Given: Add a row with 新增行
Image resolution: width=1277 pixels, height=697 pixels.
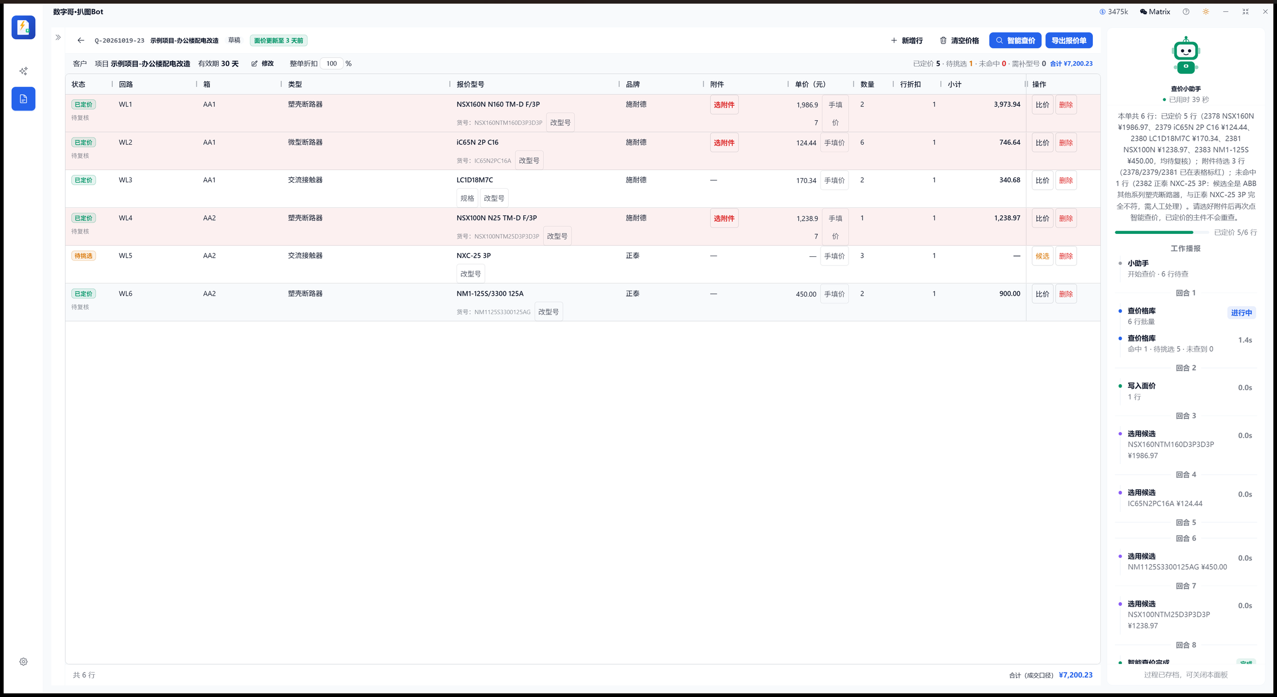Looking at the screenshot, I should 907,40.
